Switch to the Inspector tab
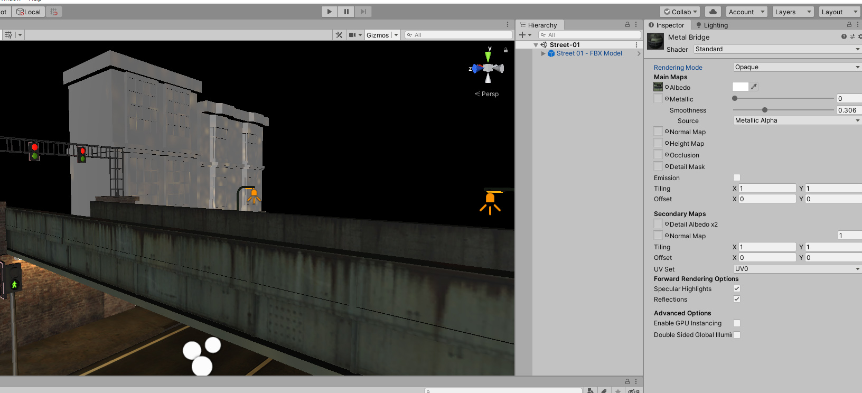The width and height of the screenshot is (862, 393). tap(667, 25)
